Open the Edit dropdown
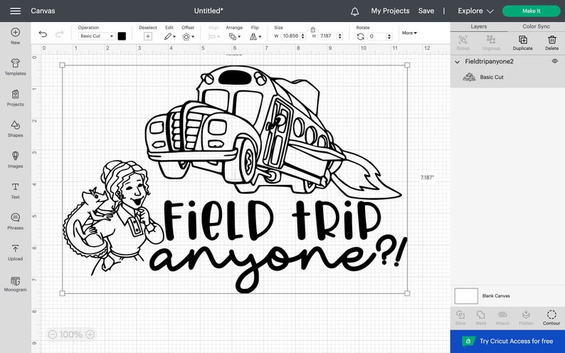The height and width of the screenshot is (353, 565). tap(170, 36)
